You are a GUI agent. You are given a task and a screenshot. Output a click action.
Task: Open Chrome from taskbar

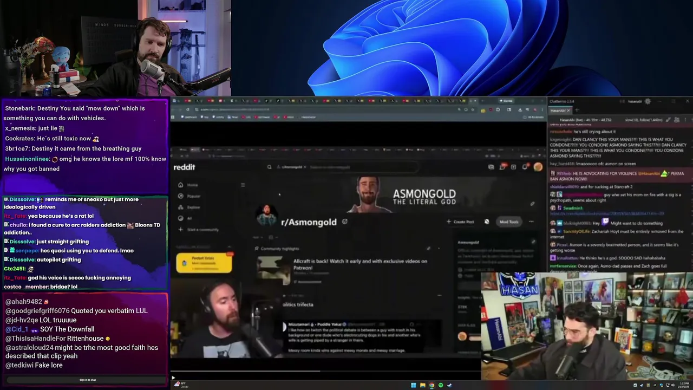click(x=432, y=385)
